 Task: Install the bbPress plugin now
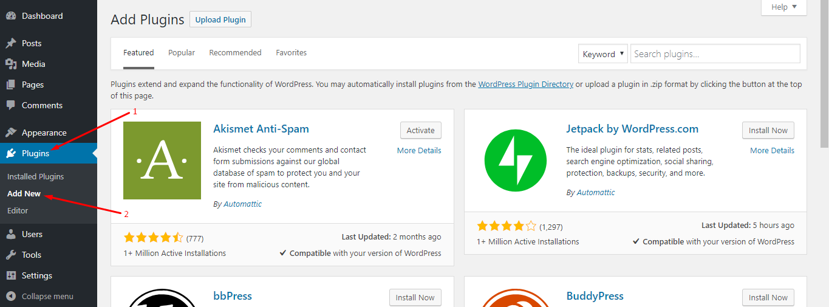pyautogui.click(x=415, y=297)
